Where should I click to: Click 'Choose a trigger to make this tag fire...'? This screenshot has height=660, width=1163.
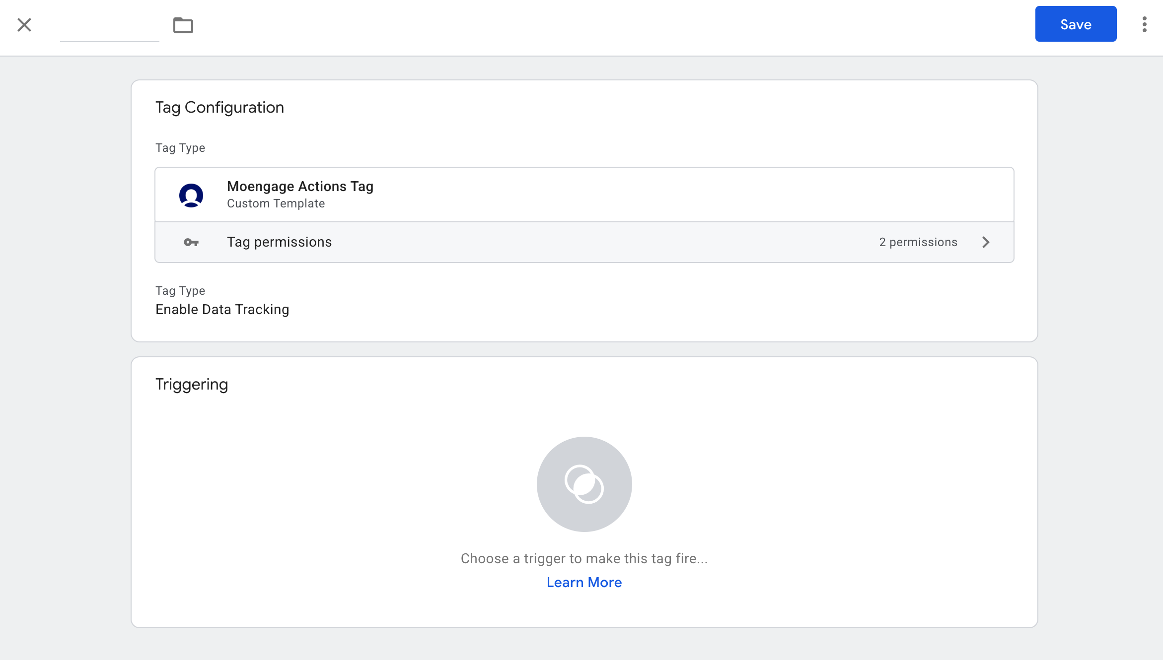pyautogui.click(x=584, y=559)
